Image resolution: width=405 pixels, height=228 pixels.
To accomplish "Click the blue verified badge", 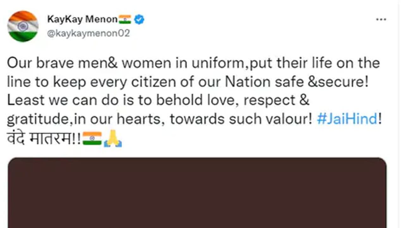I will [x=139, y=20].
